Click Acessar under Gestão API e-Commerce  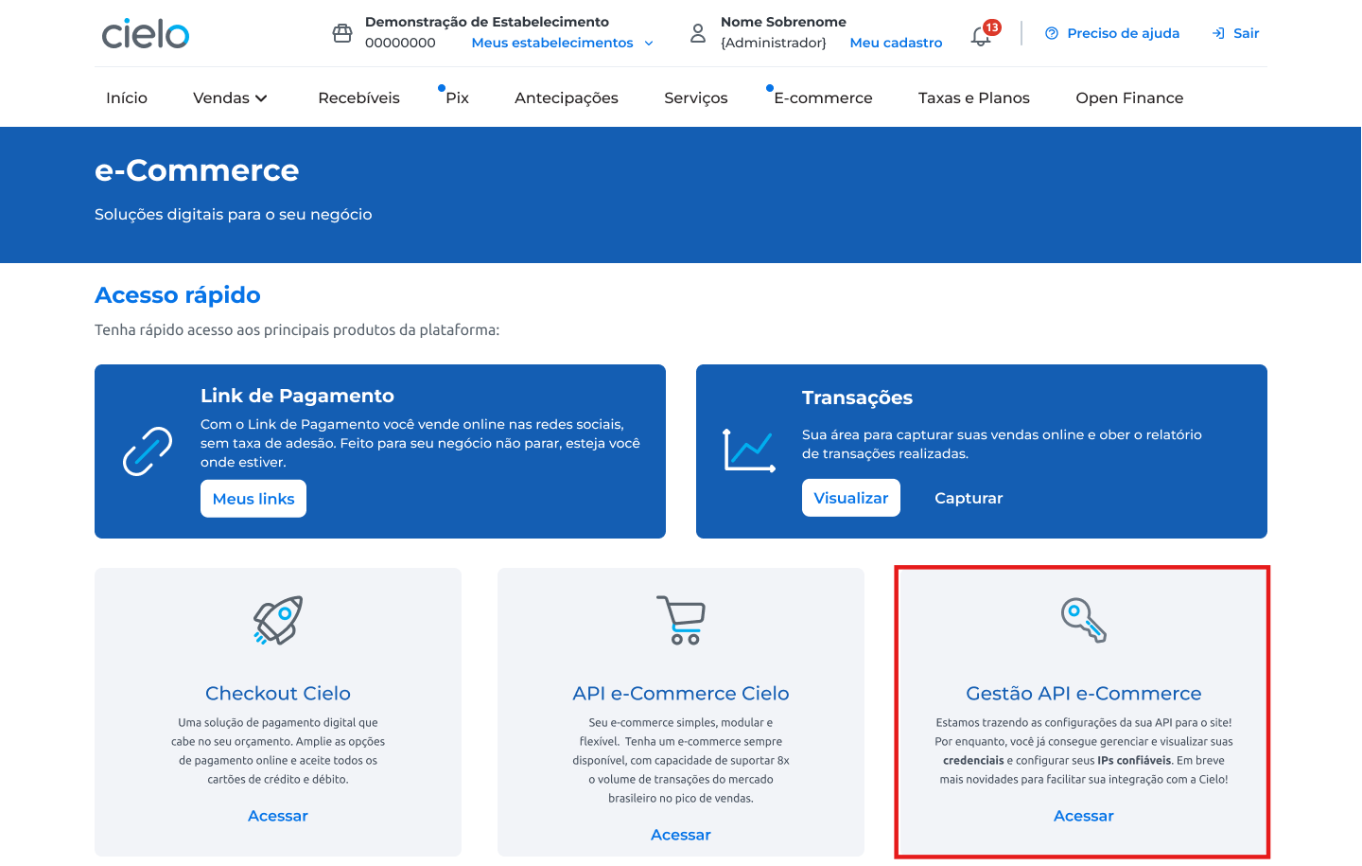1084,816
